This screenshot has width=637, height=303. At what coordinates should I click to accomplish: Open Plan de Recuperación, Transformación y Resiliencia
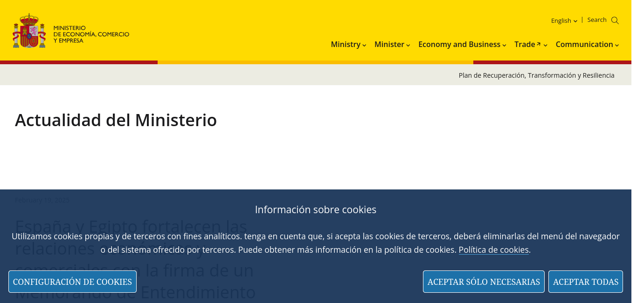(536, 75)
